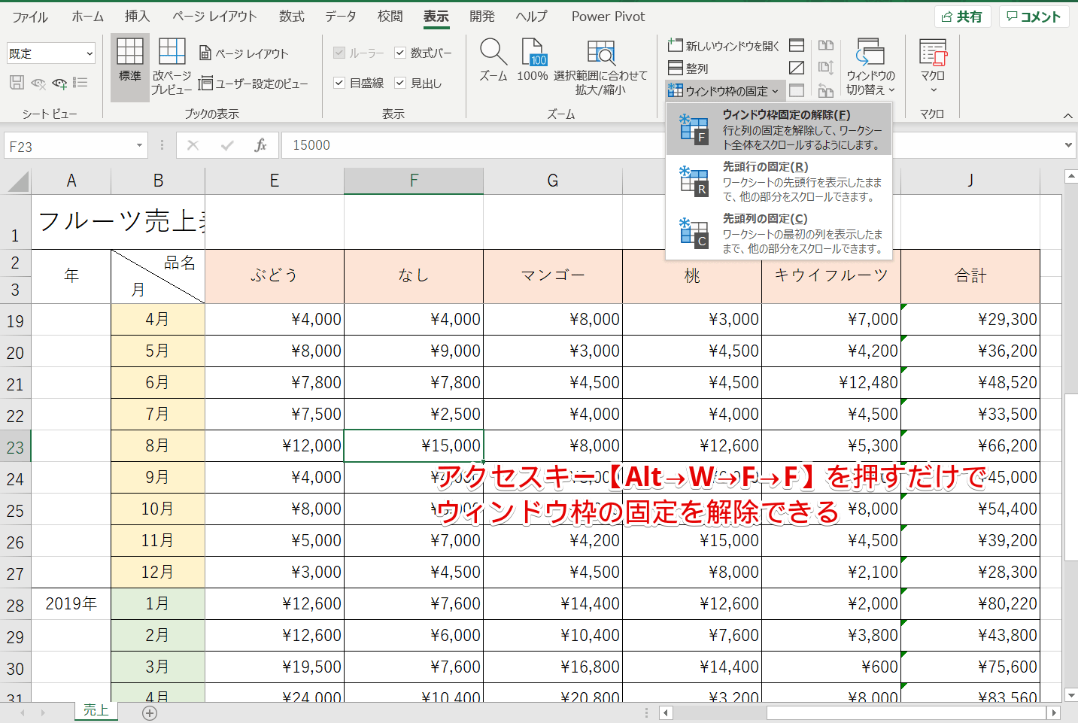The width and height of the screenshot is (1078, 723).
Task: Disable the 目盛線 gridlines checkbox
Action: point(339,83)
